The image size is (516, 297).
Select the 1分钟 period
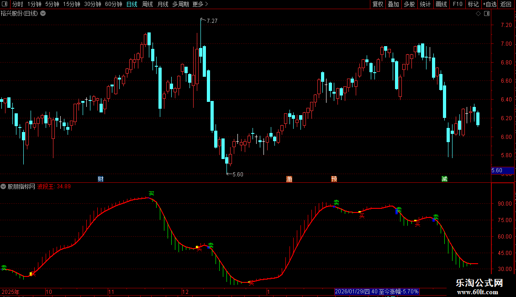[34, 4]
